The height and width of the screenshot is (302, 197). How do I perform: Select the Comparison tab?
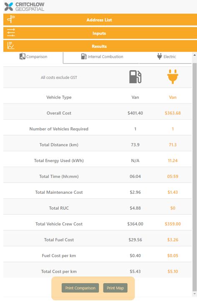pos(33,57)
